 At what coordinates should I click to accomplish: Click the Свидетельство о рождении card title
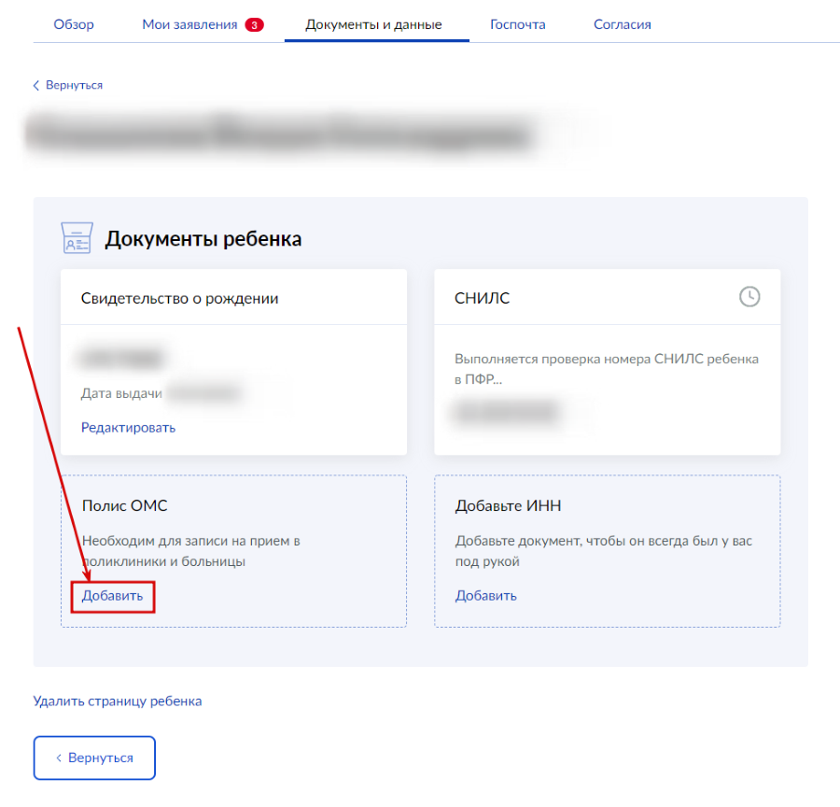[x=179, y=299]
